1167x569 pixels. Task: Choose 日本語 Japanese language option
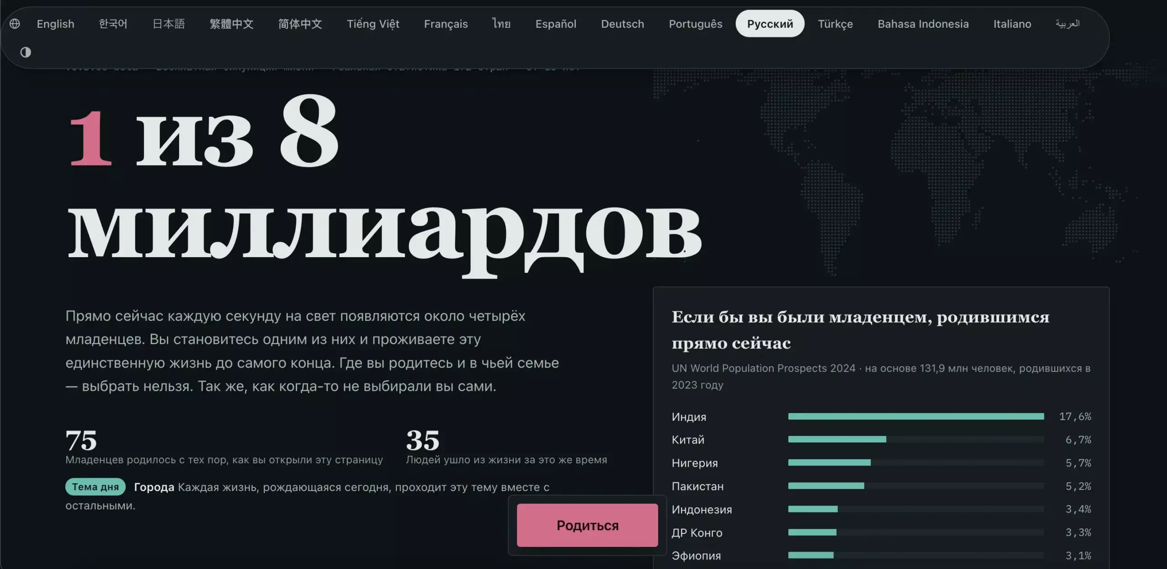[169, 24]
